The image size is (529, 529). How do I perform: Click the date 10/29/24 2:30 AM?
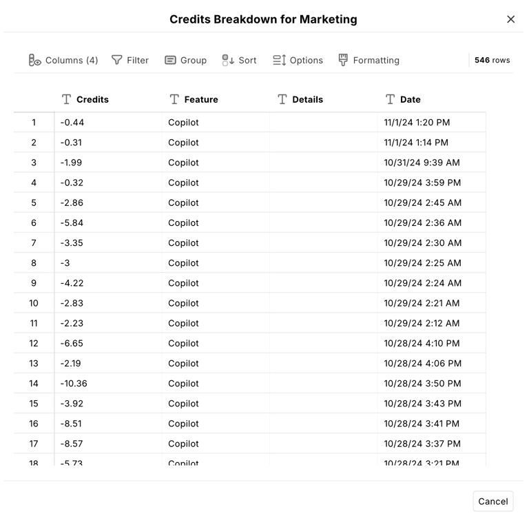[x=422, y=242]
